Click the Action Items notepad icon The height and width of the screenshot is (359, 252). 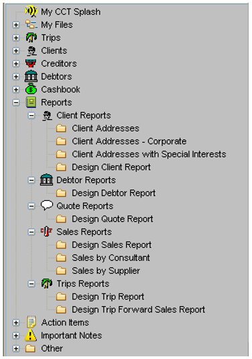31,322
